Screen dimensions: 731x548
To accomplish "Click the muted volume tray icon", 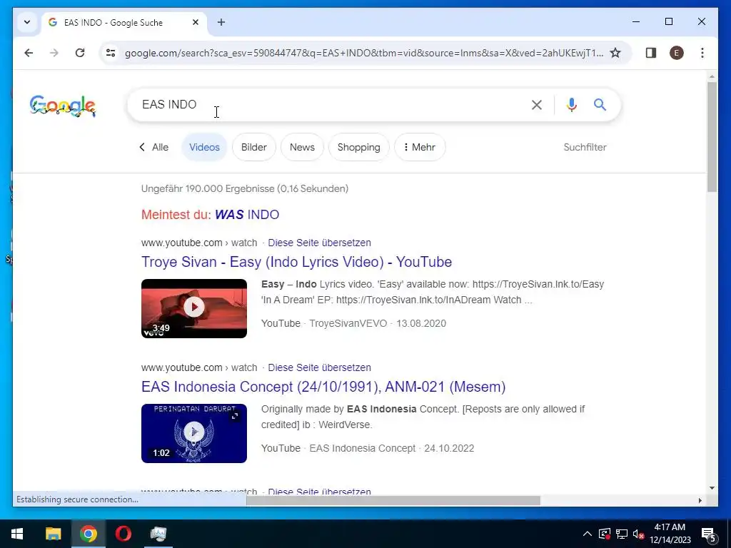I will 639,534.
